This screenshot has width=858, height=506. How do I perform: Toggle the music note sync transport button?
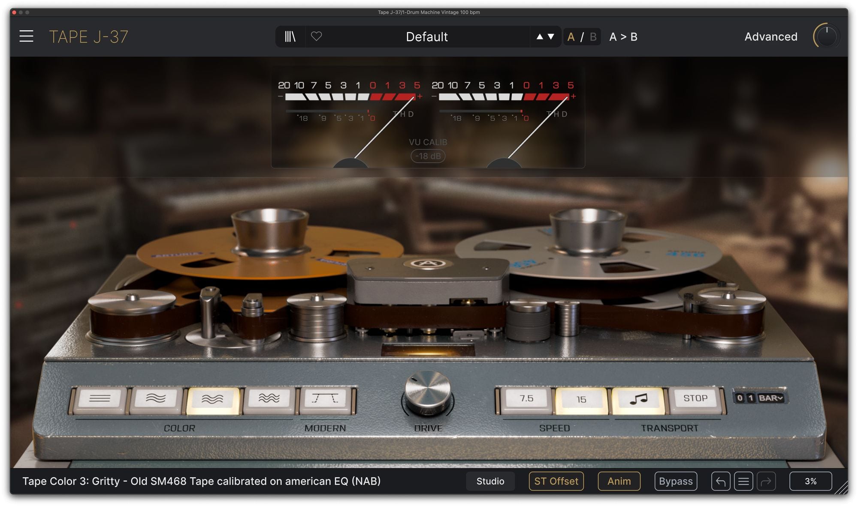pos(638,399)
